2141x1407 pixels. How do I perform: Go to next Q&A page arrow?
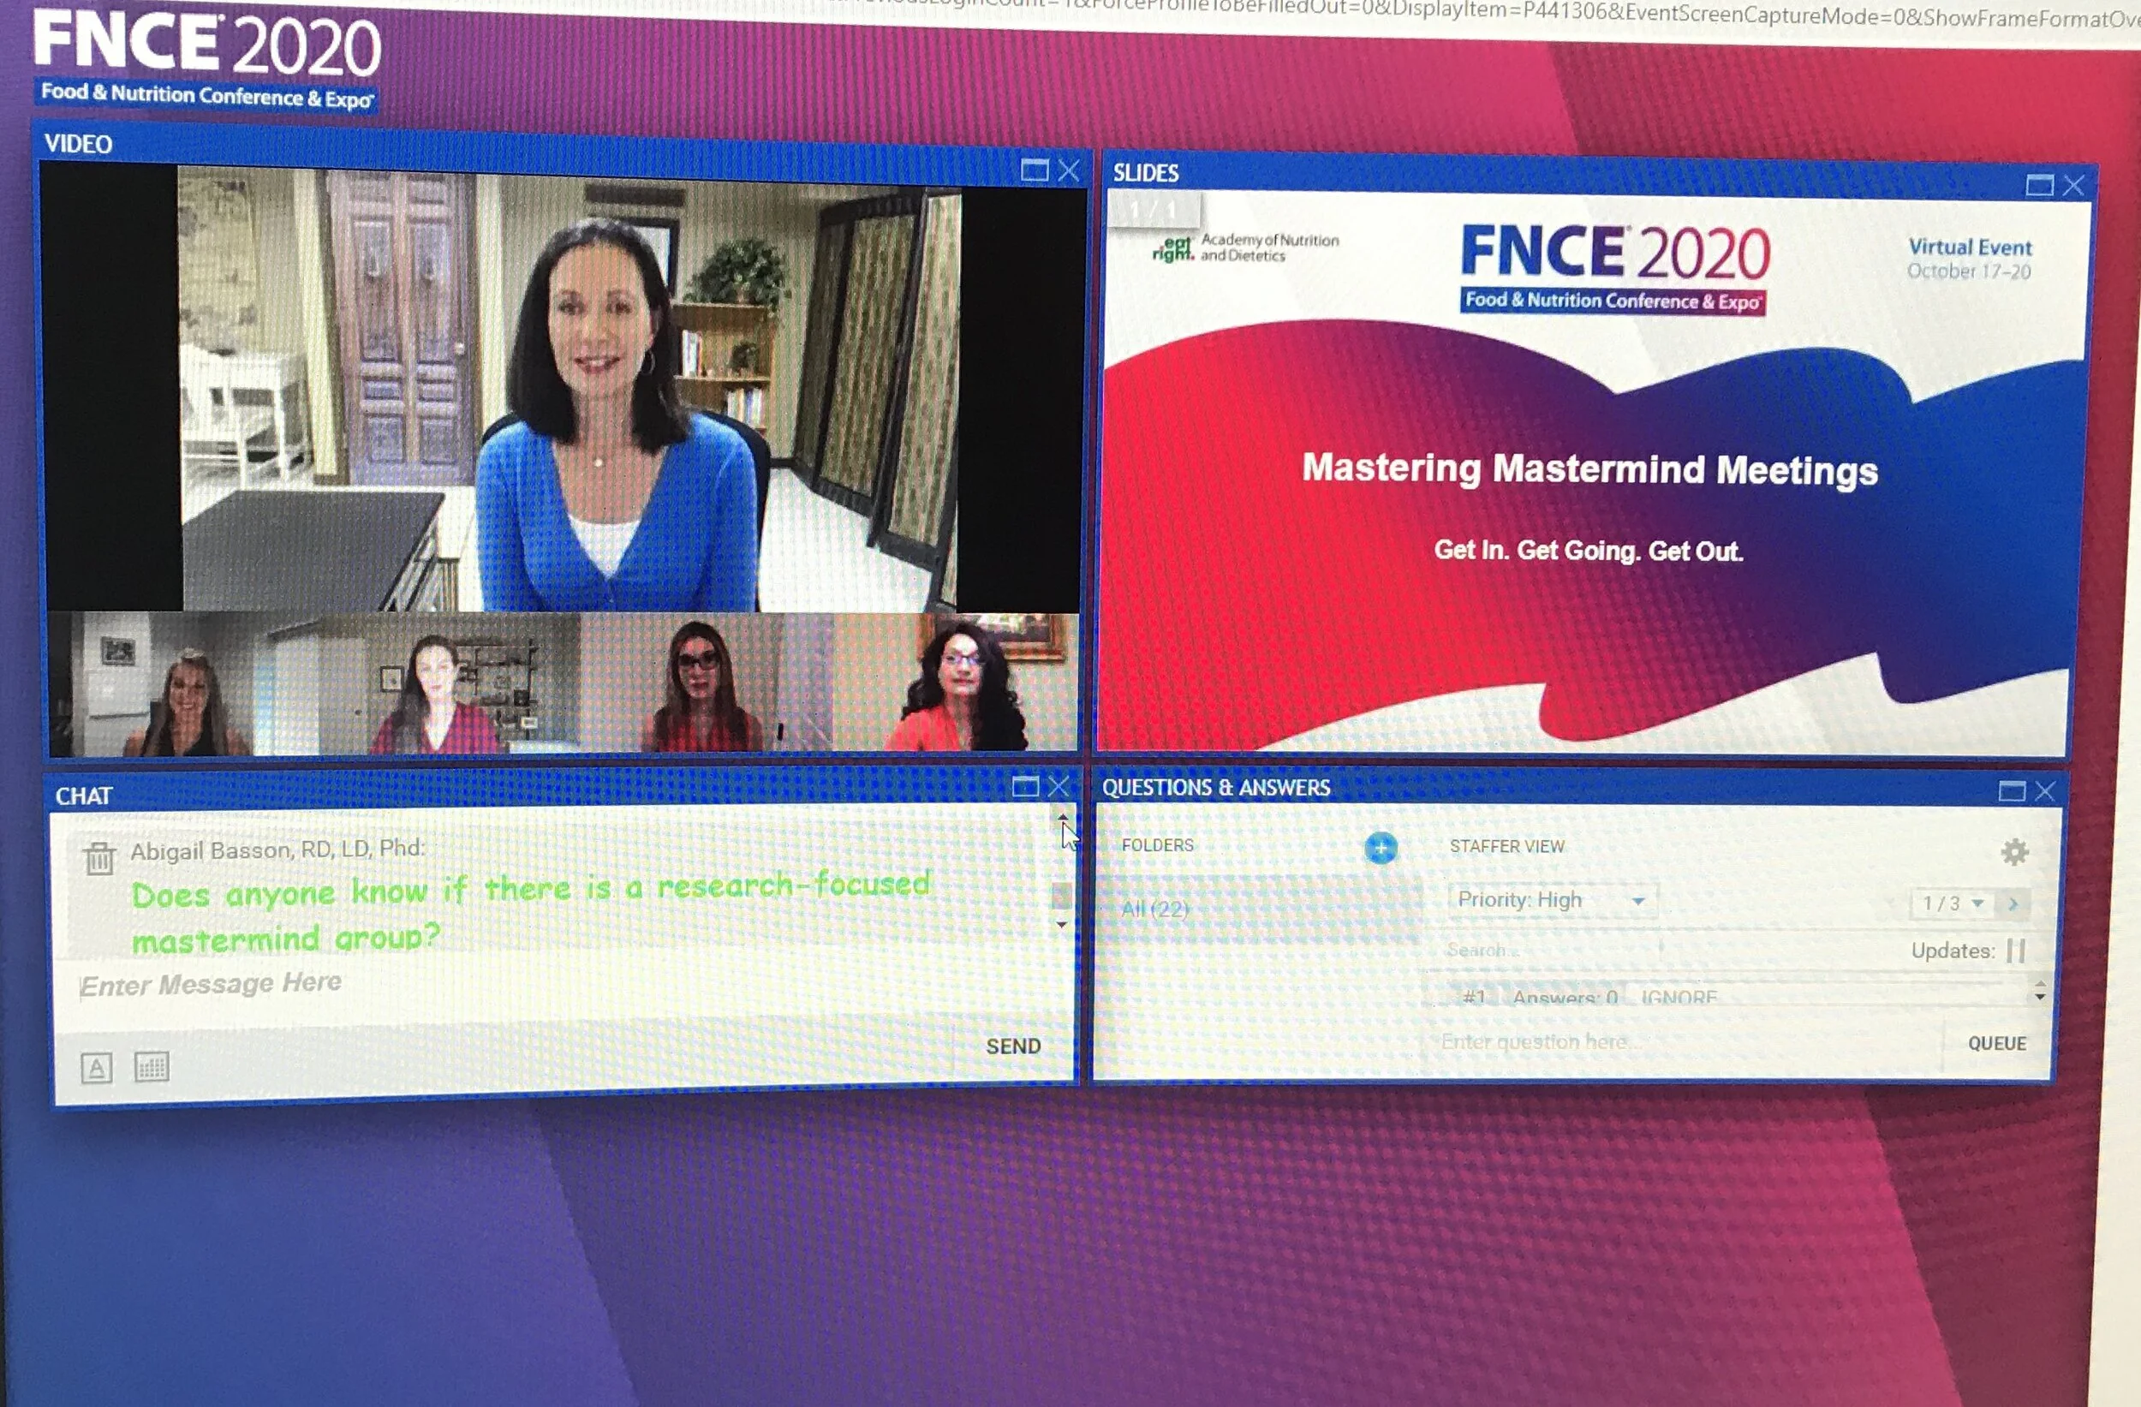click(2013, 903)
